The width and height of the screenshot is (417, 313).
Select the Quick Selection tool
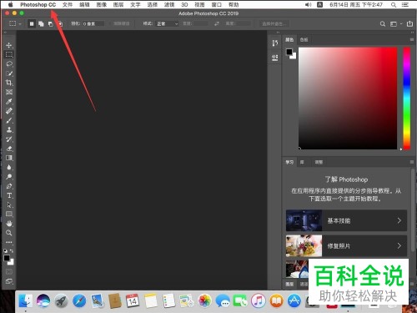(x=9, y=73)
